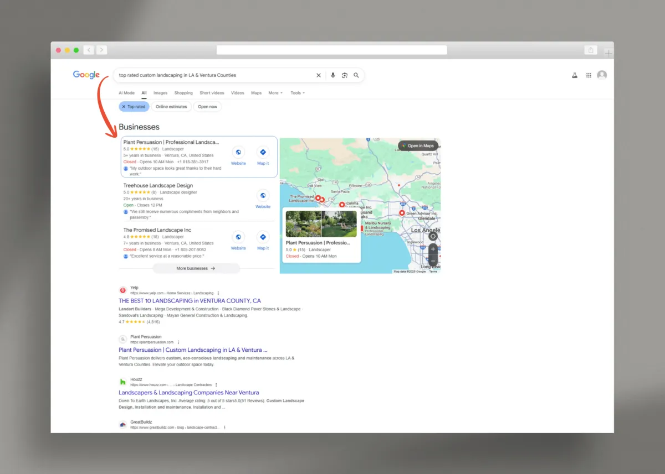The image size is (665, 474).
Task: Open search by image (Lens) icon
Action: [345, 75]
